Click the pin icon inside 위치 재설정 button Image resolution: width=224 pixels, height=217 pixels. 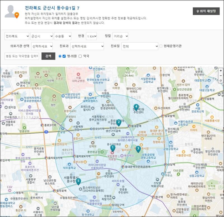(x=198, y=11)
